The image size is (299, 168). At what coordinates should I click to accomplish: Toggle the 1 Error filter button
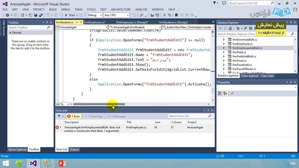point(74,116)
